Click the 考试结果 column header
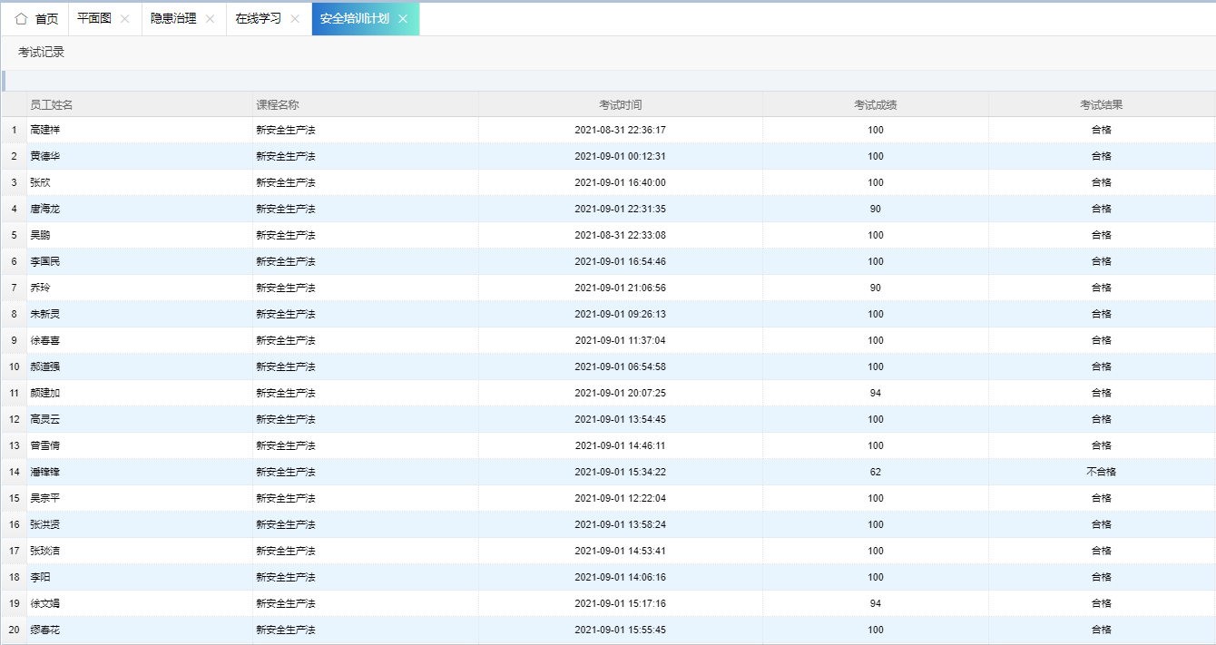The image size is (1216, 645). coord(1101,105)
